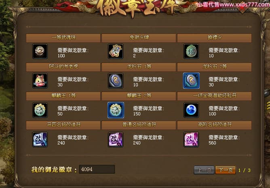Click the page indicator 1 / 3
This screenshot has width=270, height=188.
(x=245, y=170)
